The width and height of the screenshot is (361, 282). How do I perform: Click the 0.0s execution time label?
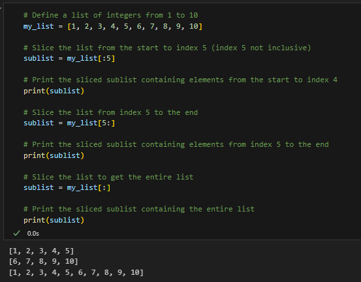[x=33, y=234]
